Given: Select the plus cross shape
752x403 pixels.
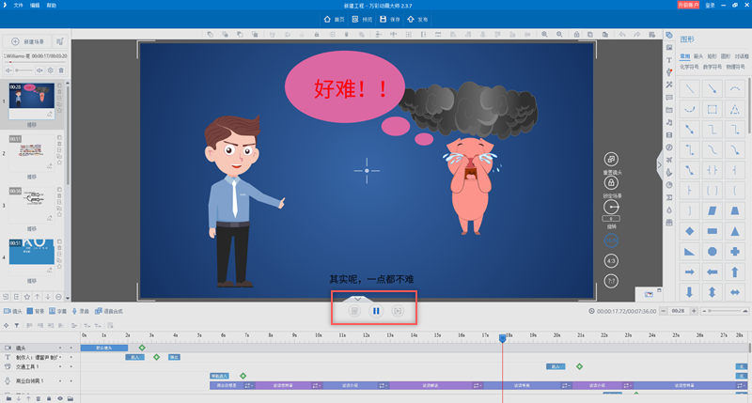Looking at the screenshot, I should 735,252.
